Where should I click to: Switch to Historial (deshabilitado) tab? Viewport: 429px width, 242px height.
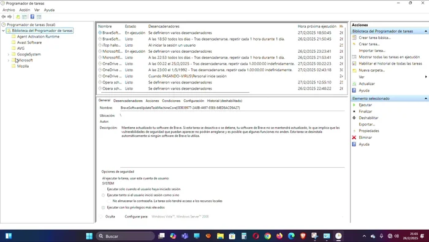tap(224, 101)
